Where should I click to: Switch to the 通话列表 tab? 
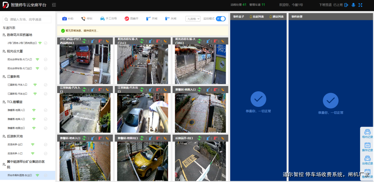click(276, 17)
